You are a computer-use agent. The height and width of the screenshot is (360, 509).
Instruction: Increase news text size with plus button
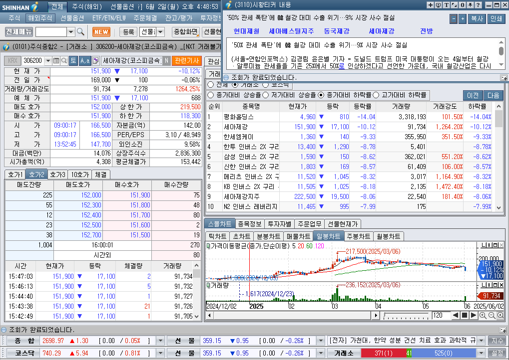[x=463, y=19]
